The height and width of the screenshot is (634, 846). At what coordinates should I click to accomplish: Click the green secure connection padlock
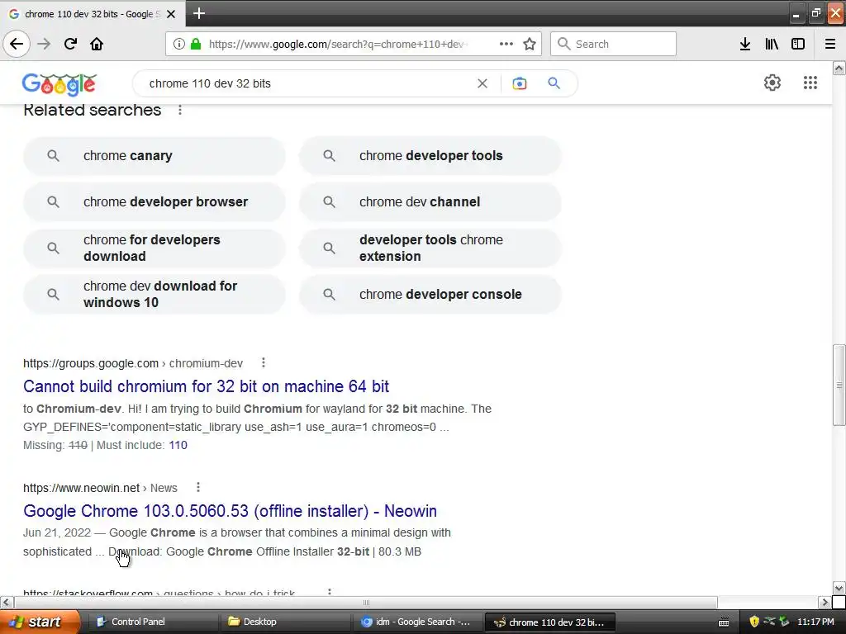pos(196,45)
